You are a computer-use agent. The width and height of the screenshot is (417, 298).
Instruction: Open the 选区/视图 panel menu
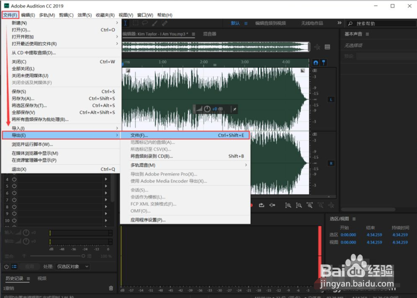[x=354, y=219]
